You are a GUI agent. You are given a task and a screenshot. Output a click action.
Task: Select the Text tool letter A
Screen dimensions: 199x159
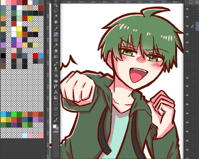point(56,92)
